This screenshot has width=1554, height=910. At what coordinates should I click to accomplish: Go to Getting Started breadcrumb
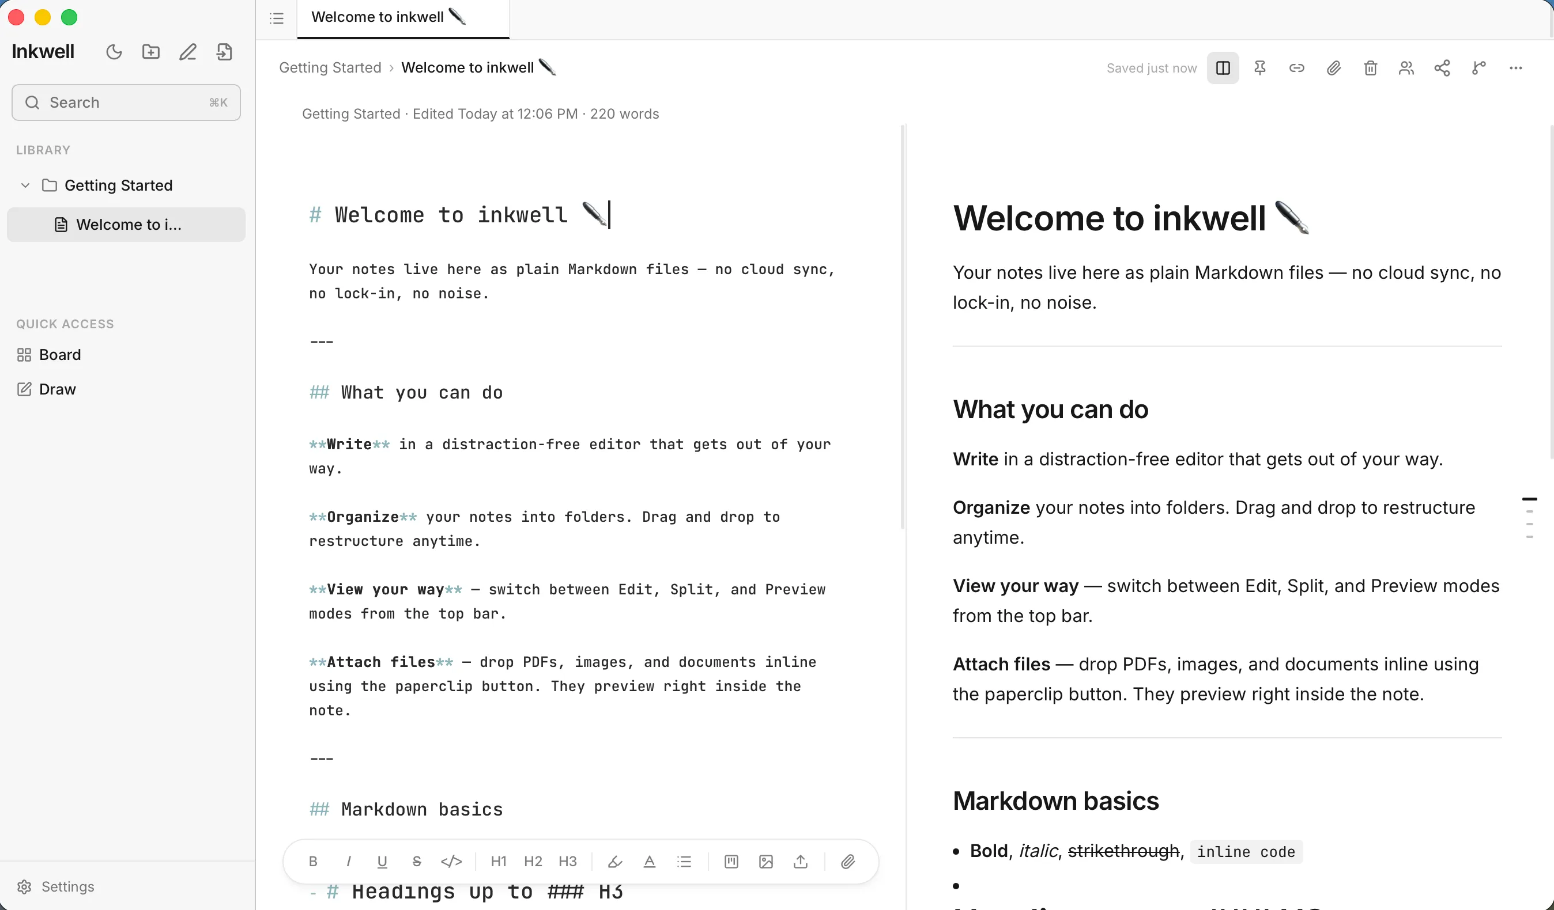[x=330, y=68]
